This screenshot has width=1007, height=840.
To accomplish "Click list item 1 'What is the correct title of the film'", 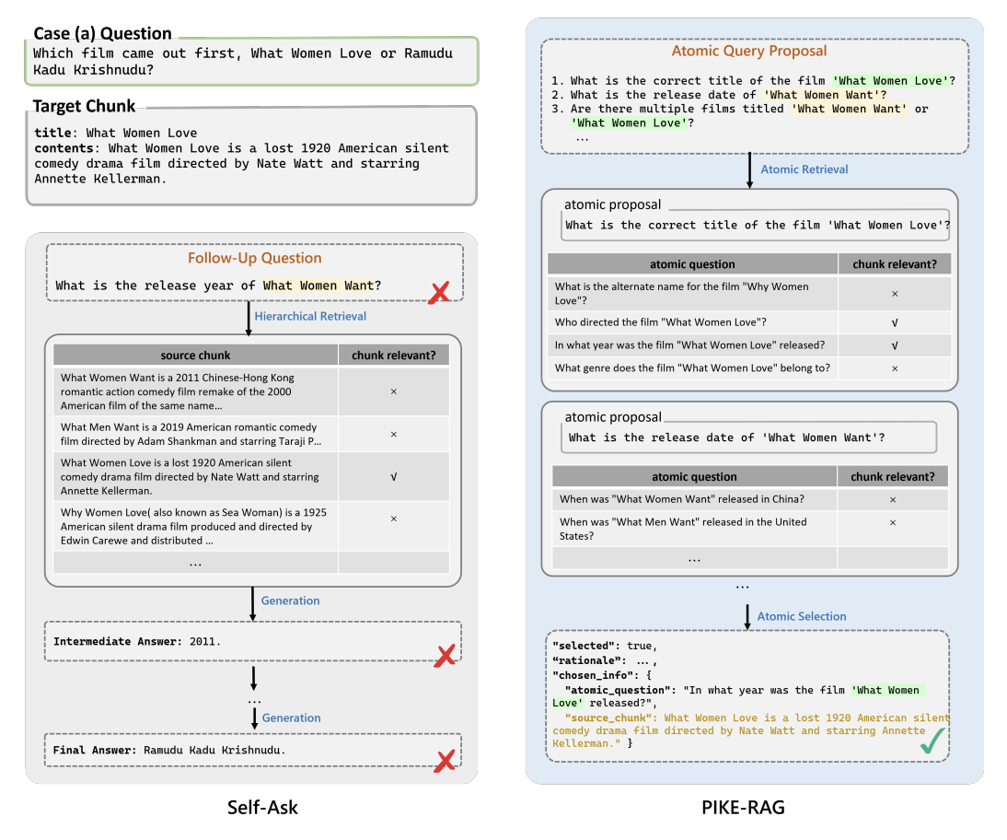I will 753,81.
